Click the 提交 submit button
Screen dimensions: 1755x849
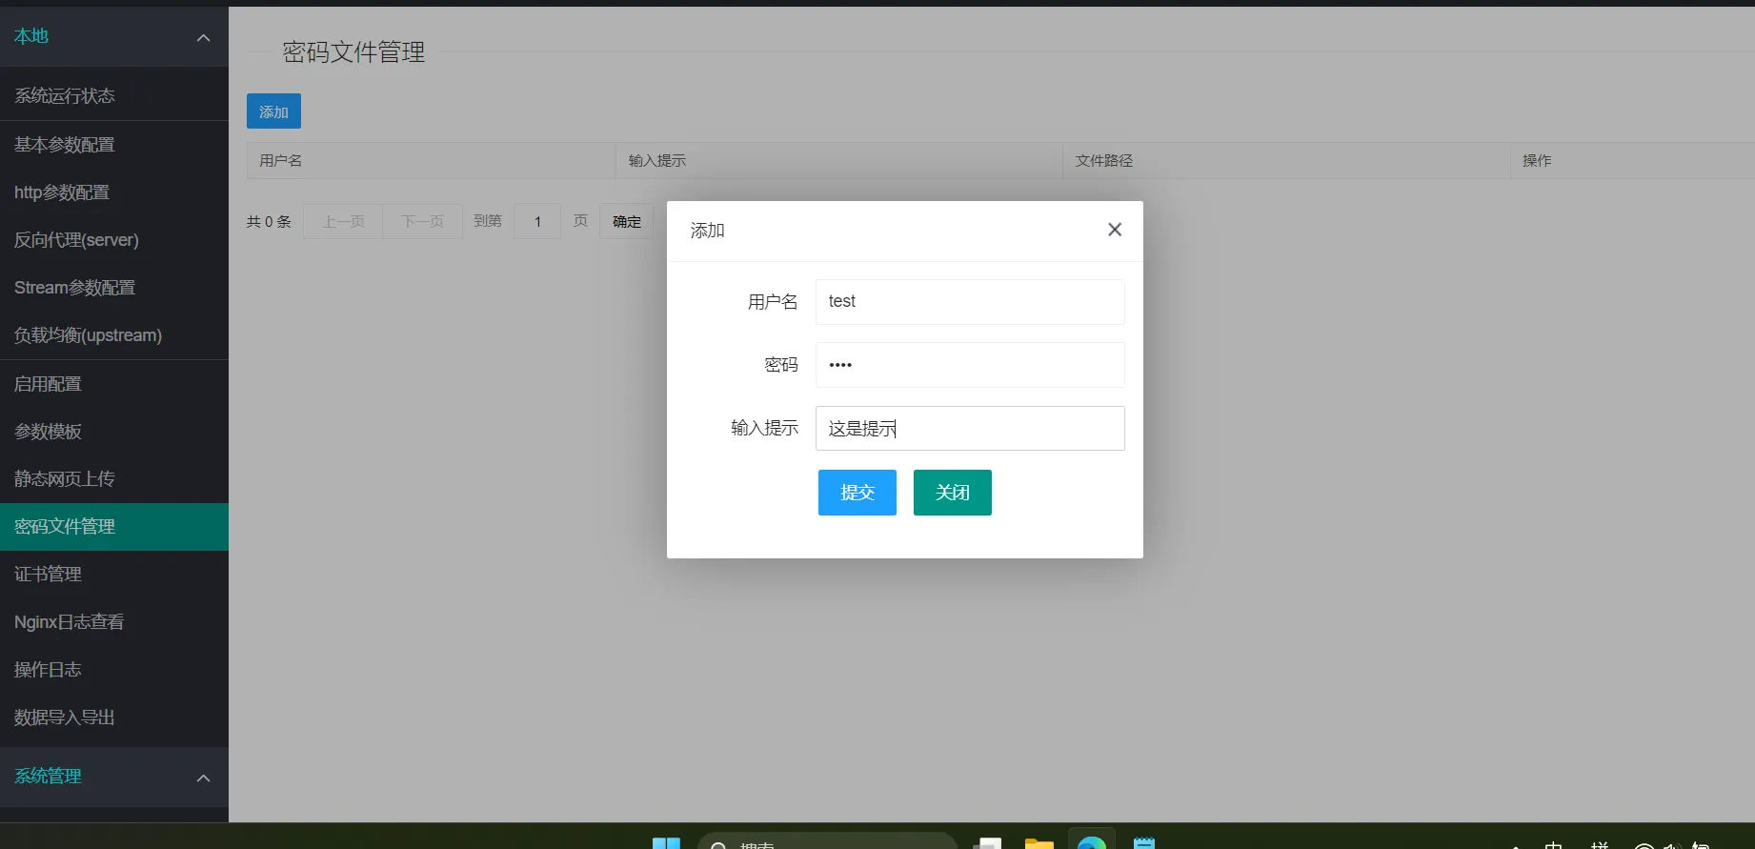(857, 493)
